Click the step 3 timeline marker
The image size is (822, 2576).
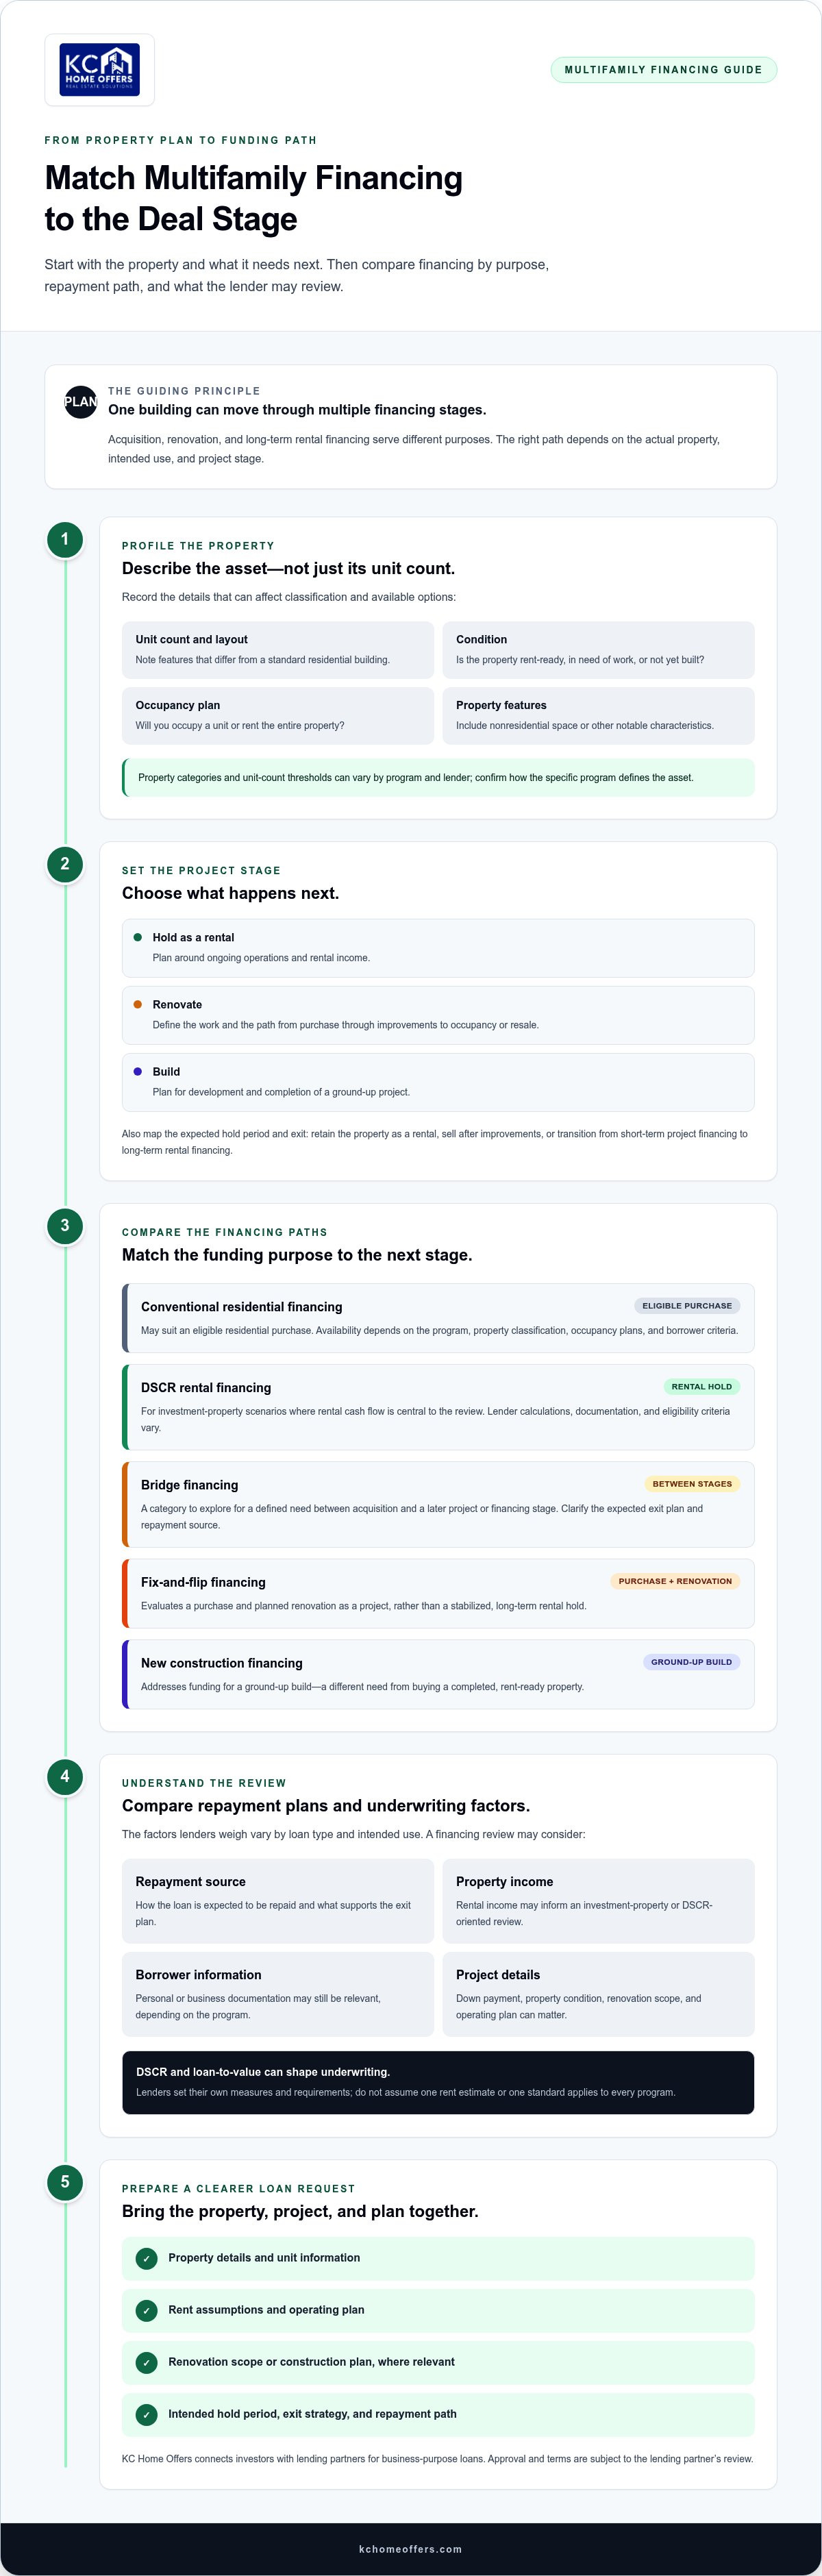[65, 1225]
